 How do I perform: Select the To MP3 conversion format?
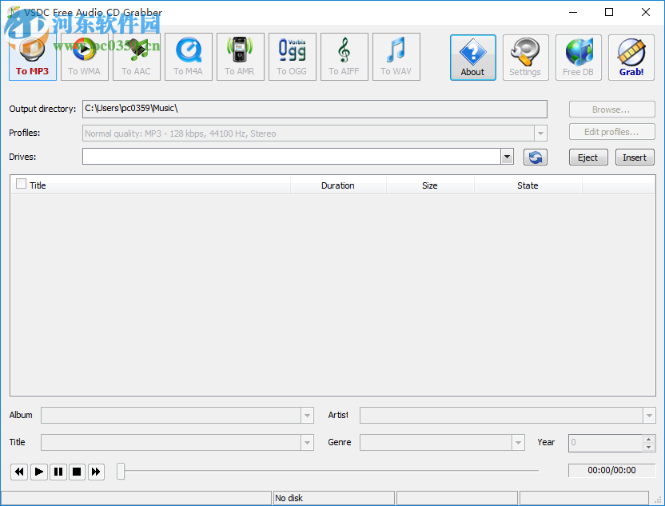click(x=32, y=56)
